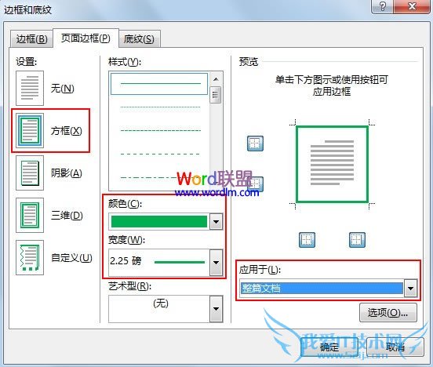
Task: Open the 应用于(L) dropdown arrow
Action: (x=410, y=289)
